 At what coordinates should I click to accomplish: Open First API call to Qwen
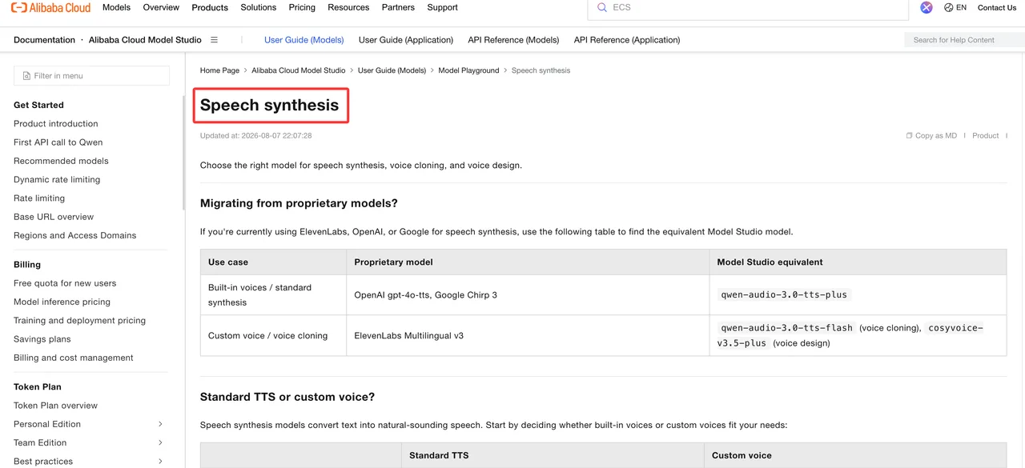point(58,142)
